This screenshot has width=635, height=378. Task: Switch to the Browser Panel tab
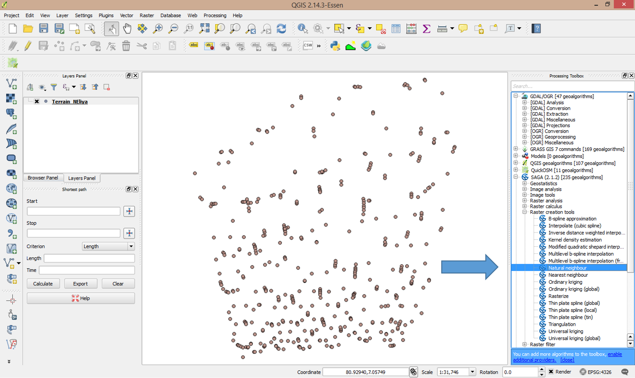pyautogui.click(x=43, y=177)
